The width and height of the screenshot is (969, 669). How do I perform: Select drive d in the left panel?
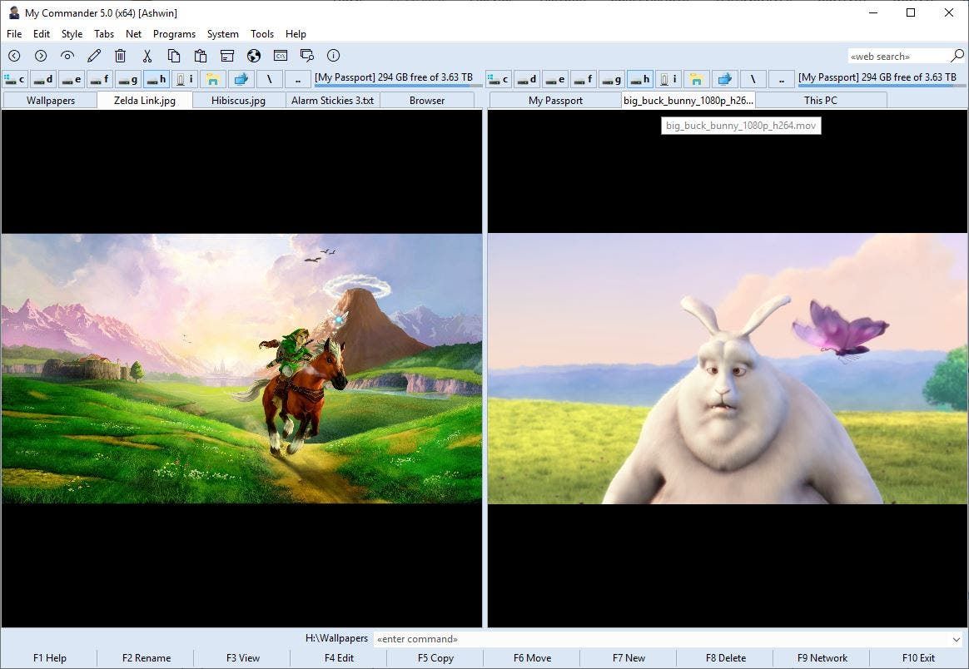[42, 78]
